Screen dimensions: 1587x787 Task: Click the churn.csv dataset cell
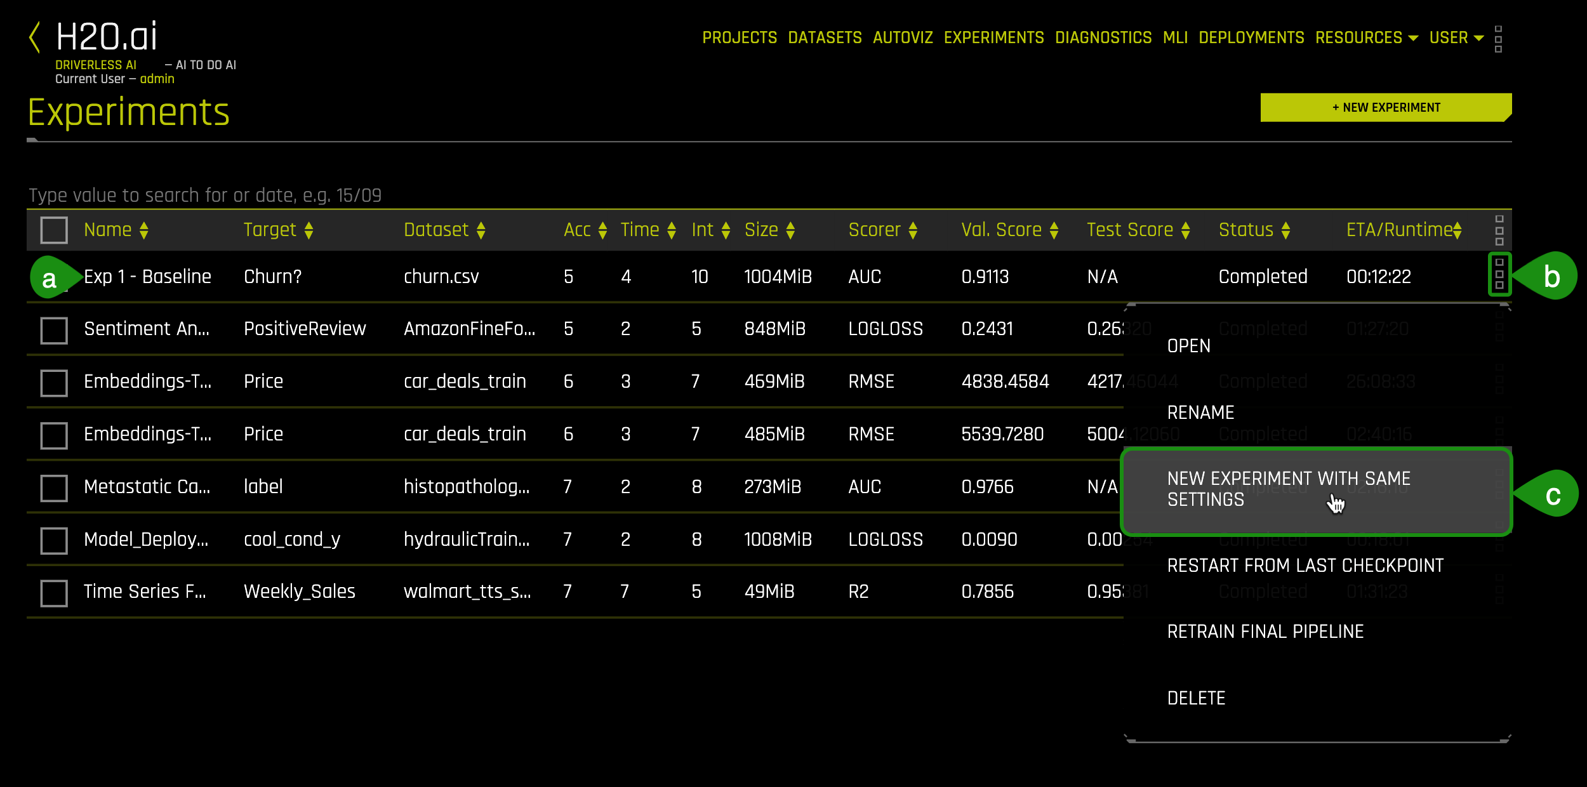[441, 277]
